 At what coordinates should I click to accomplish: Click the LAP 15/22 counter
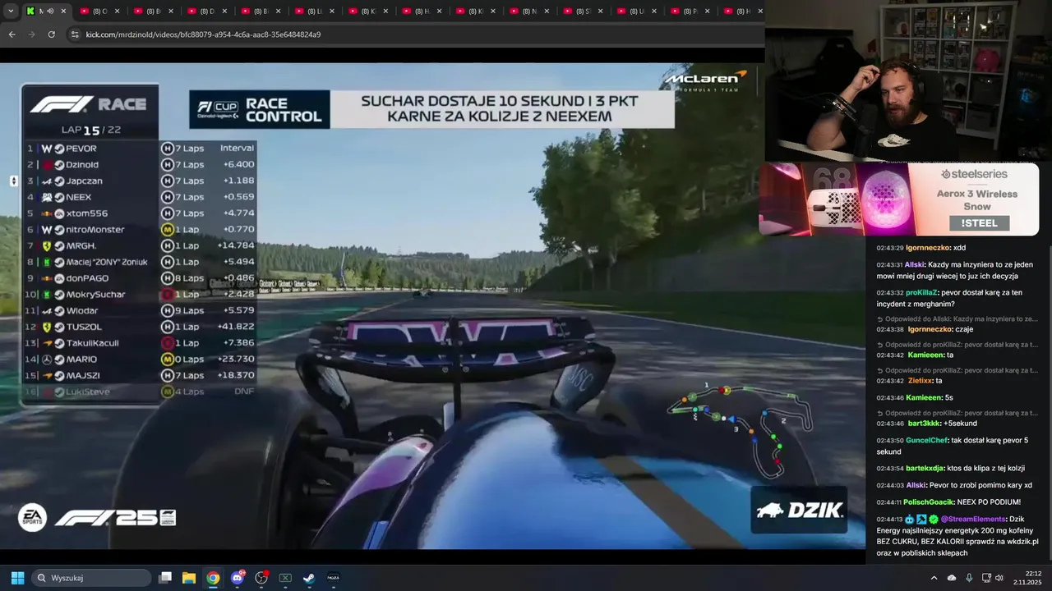pos(91,130)
